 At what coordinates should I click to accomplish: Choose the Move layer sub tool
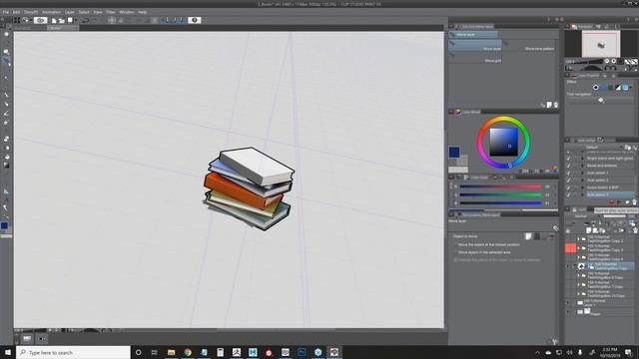click(x=475, y=46)
